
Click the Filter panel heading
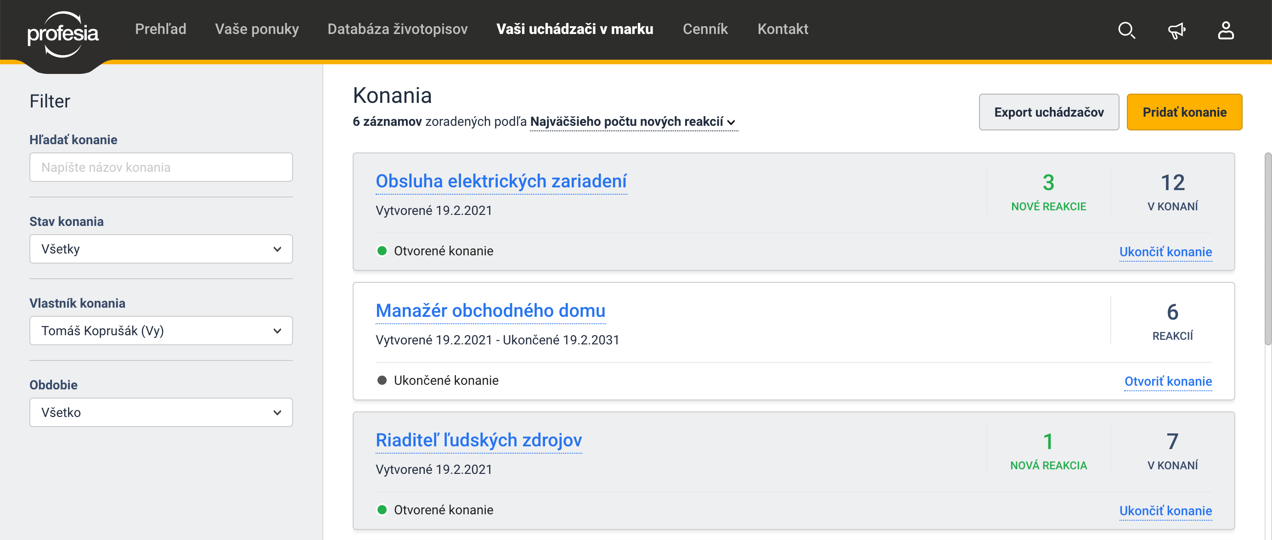point(50,101)
